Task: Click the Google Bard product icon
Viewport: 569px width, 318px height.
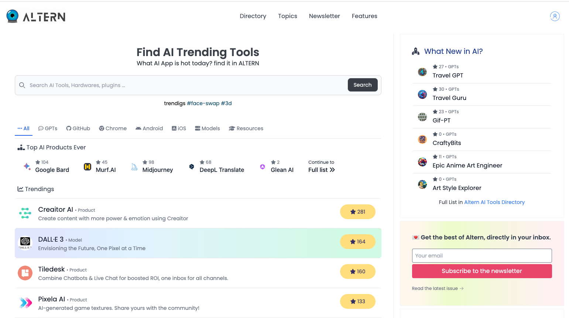Action: 27,166
